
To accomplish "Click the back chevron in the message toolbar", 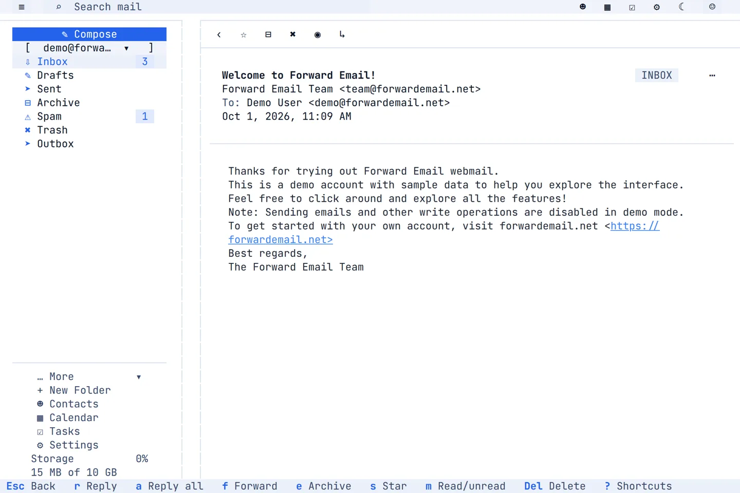I will point(219,34).
